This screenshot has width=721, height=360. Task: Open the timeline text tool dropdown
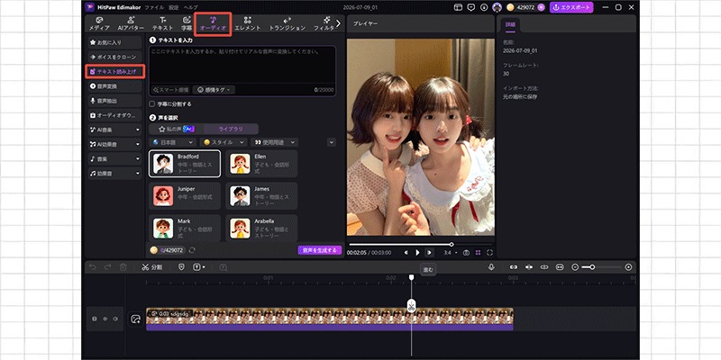click(x=199, y=266)
